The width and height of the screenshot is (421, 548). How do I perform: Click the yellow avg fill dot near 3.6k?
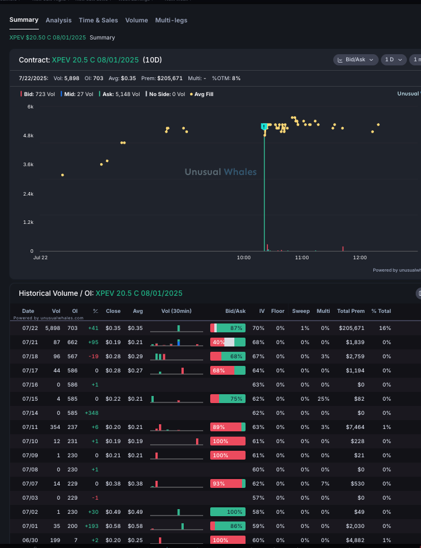(101, 164)
